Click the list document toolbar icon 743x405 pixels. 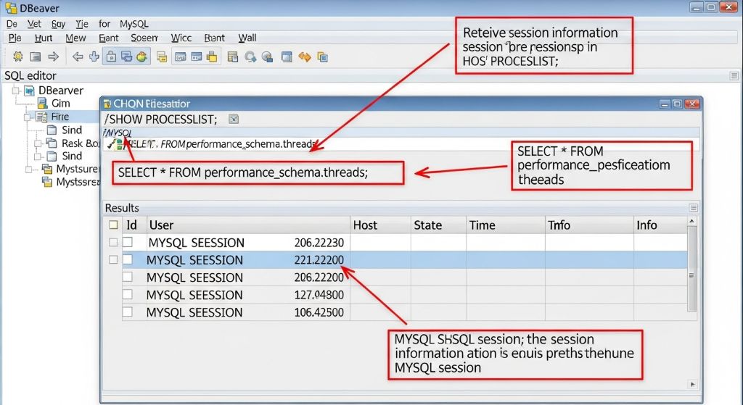click(x=36, y=57)
